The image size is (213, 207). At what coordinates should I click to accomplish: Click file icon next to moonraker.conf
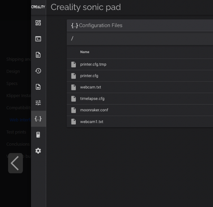coord(73,110)
